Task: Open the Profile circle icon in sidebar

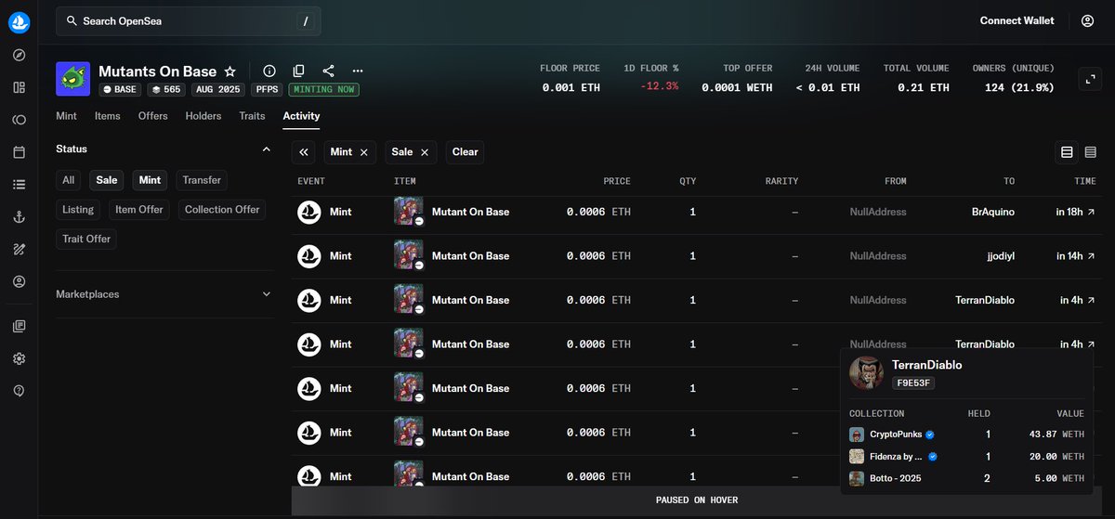Action: coord(19,281)
